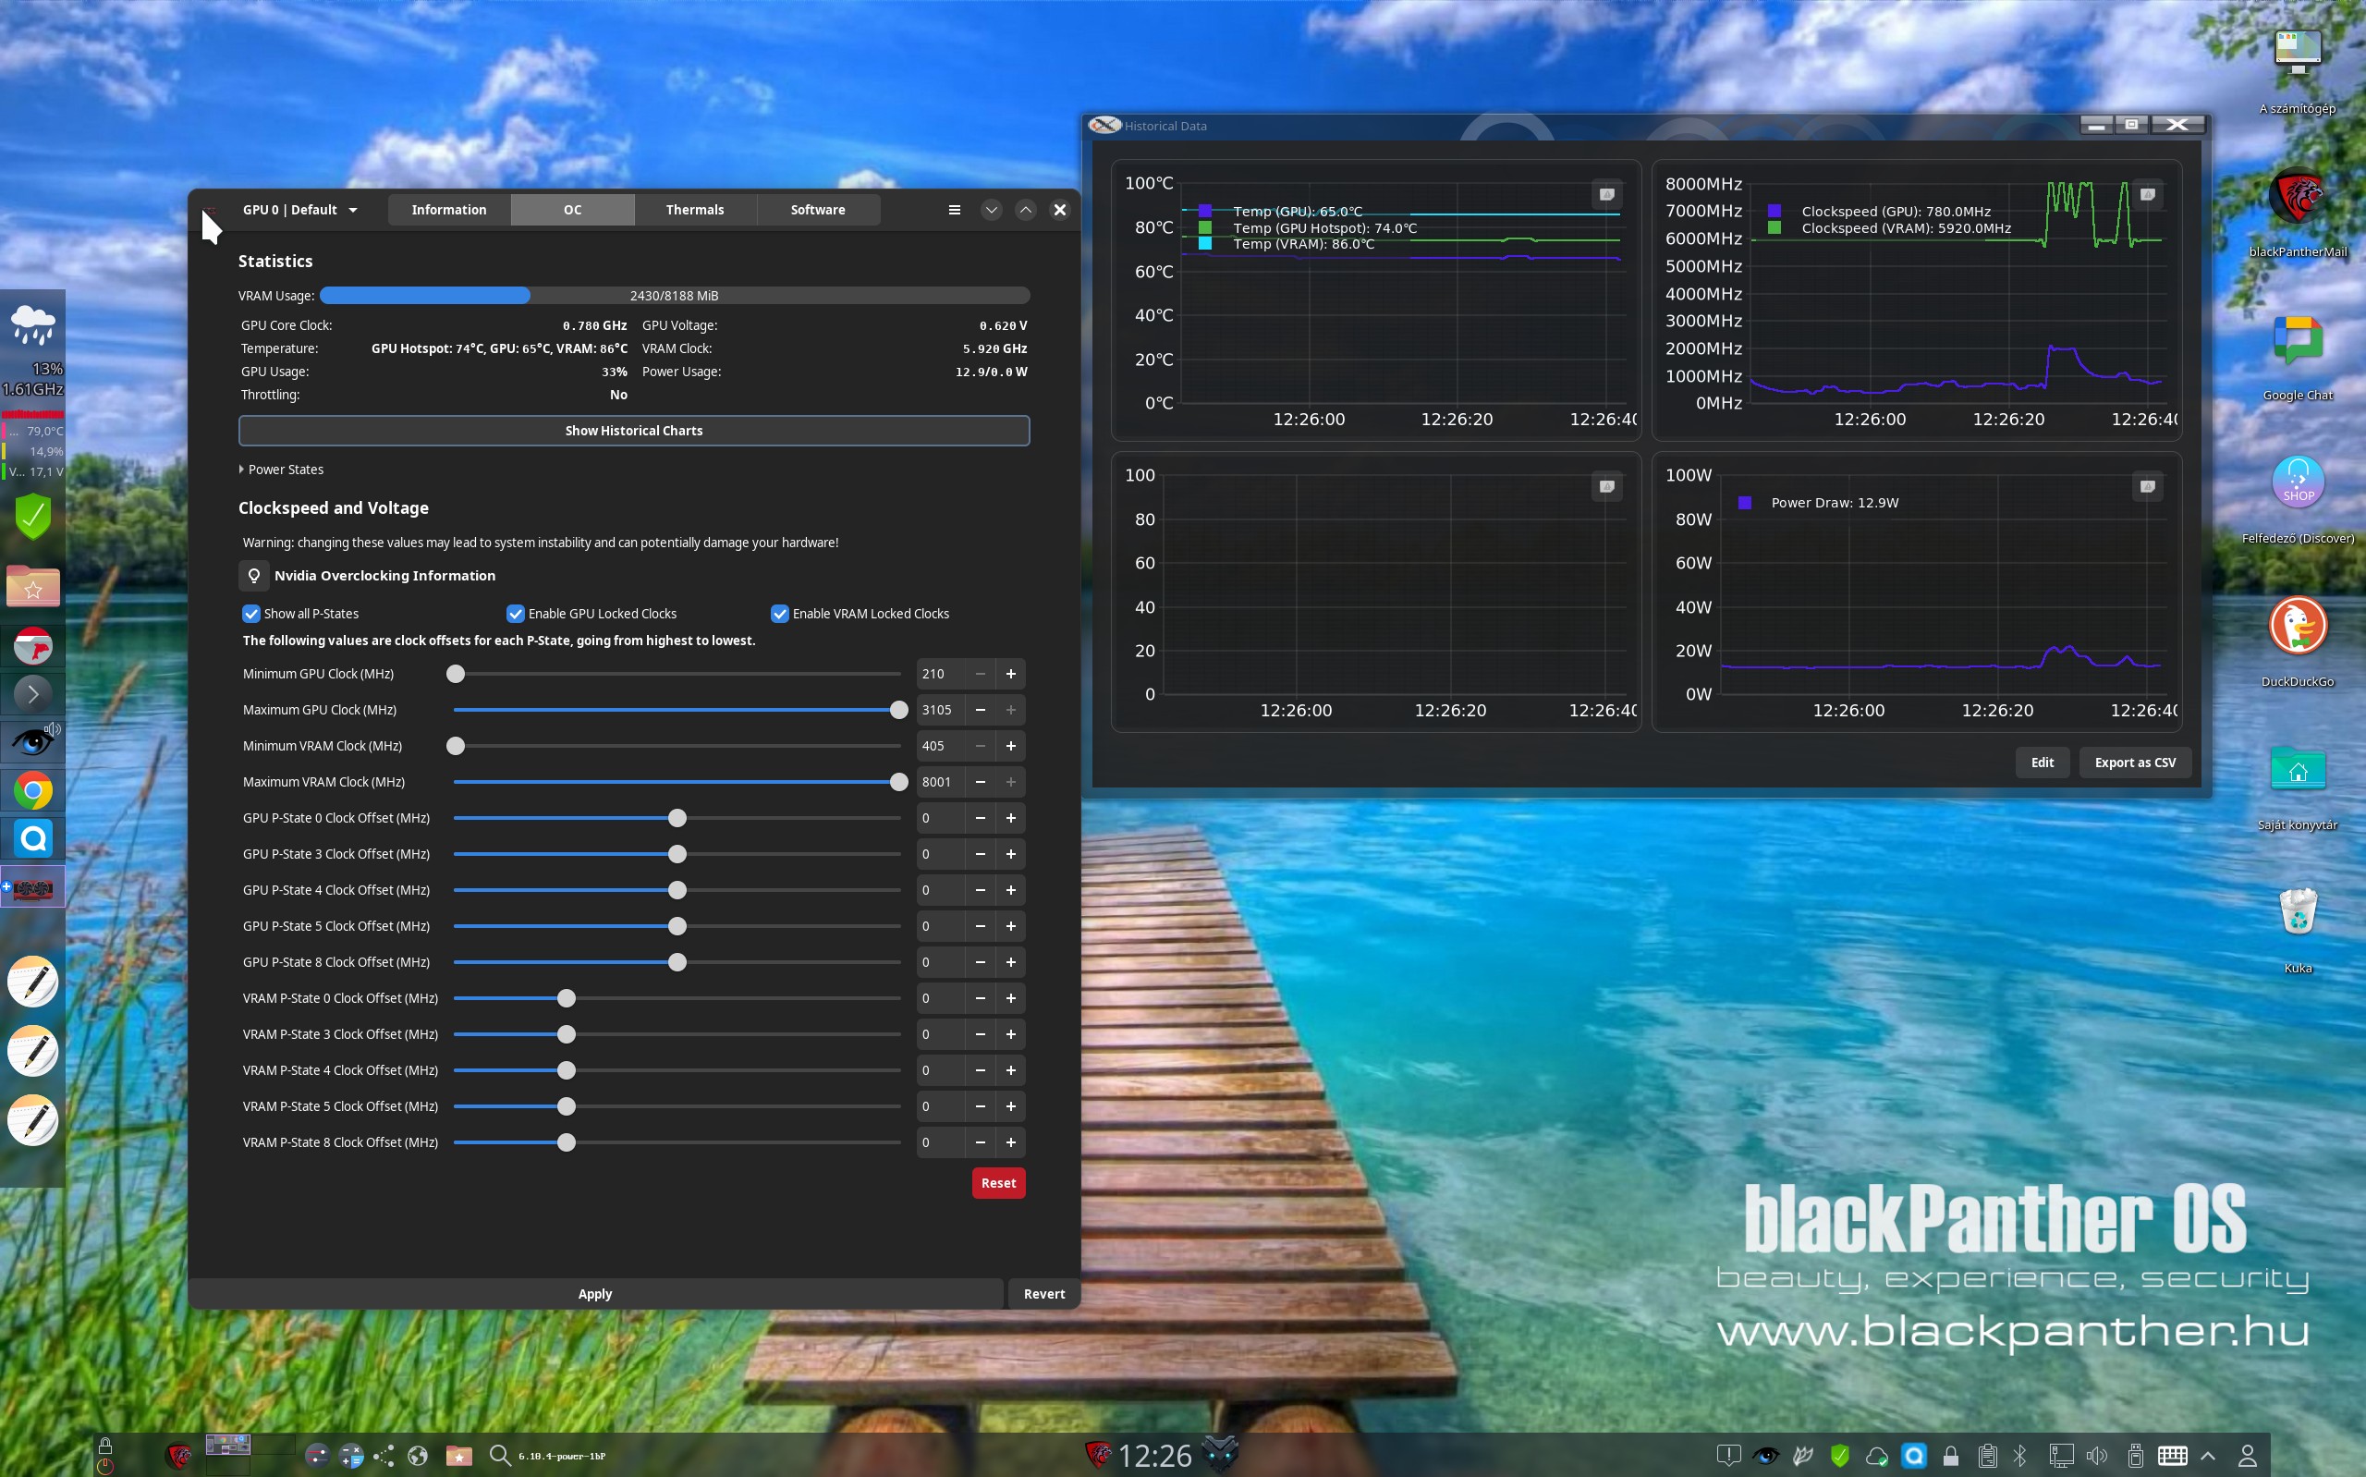Click the Maximum GPU Clock slider handle
The height and width of the screenshot is (1477, 2366).
898,710
